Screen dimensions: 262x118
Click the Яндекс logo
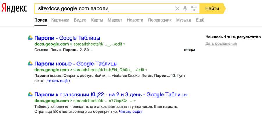[14, 8]
